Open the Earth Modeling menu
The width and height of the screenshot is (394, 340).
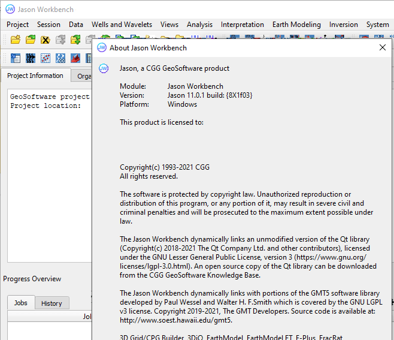(x=296, y=25)
